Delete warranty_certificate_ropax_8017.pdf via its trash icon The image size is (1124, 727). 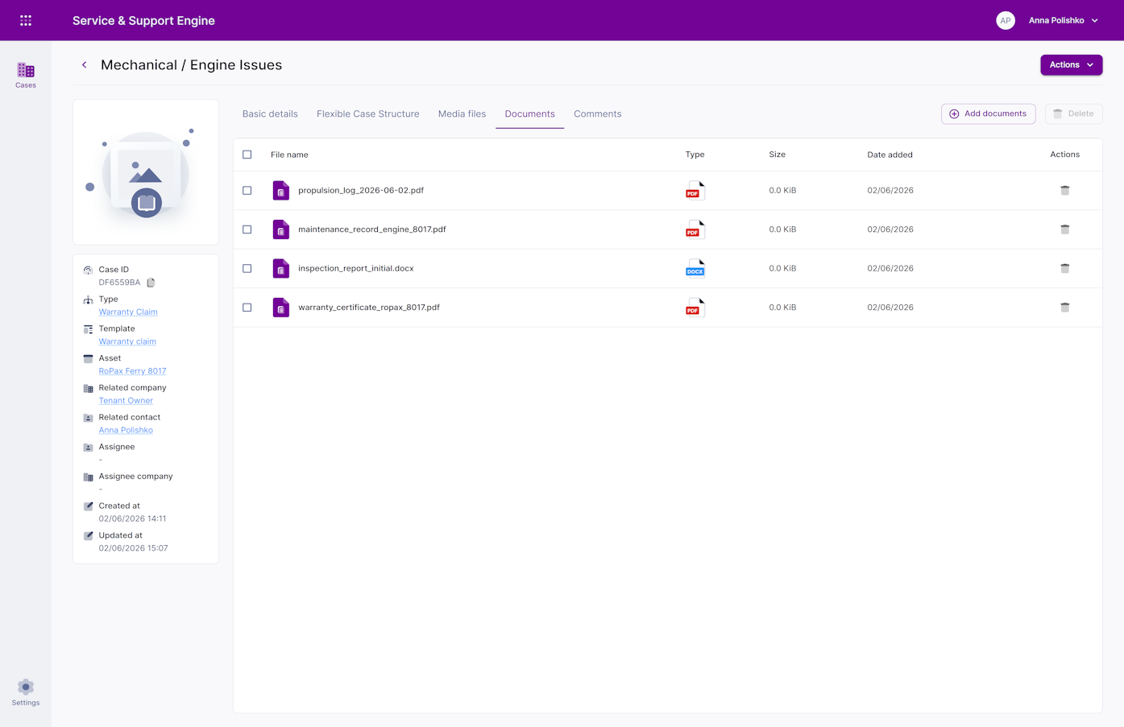click(1064, 308)
